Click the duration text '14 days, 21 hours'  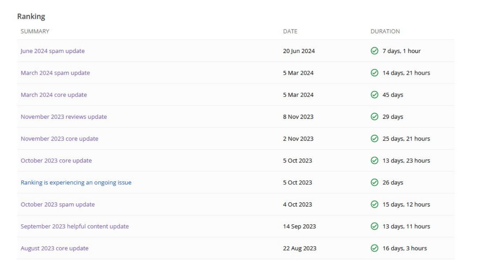(406, 73)
